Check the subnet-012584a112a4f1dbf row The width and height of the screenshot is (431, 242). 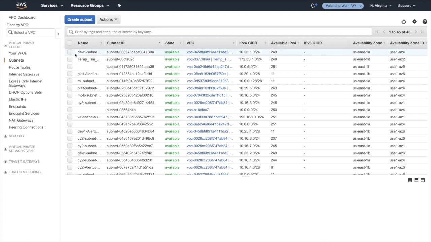pyautogui.click(x=70, y=74)
